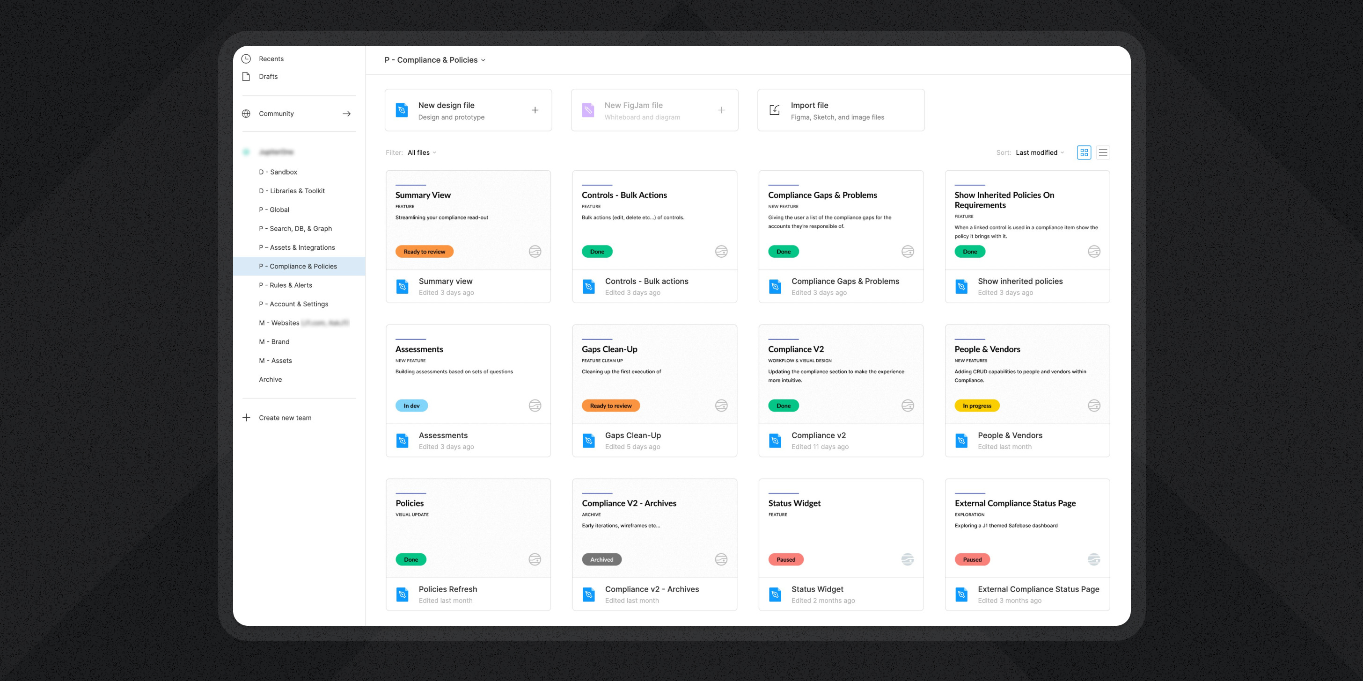This screenshot has height=681, width=1363.
Task: Click the planet logo on Controls - Bulk Actions card
Action: coord(721,252)
